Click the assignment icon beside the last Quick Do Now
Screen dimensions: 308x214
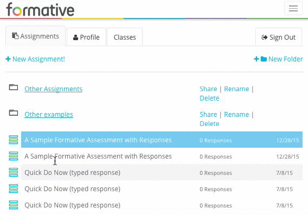tap(14, 205)
